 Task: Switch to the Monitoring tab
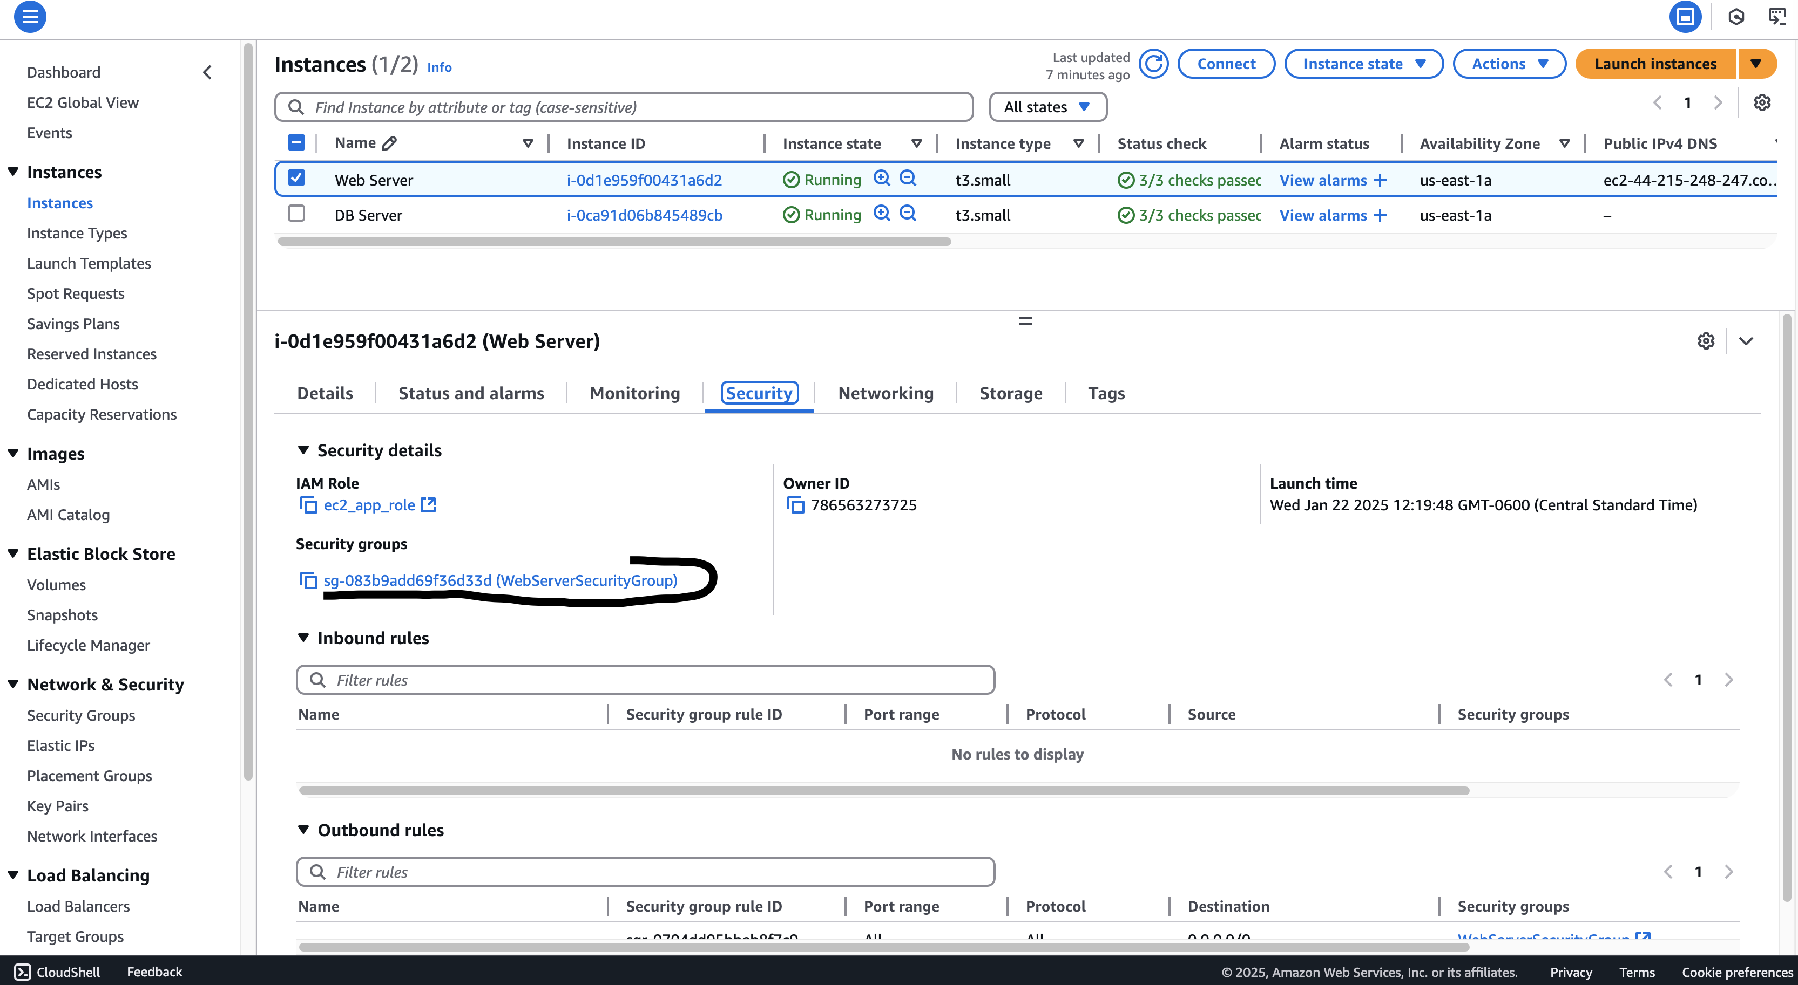tap(634, 393)
